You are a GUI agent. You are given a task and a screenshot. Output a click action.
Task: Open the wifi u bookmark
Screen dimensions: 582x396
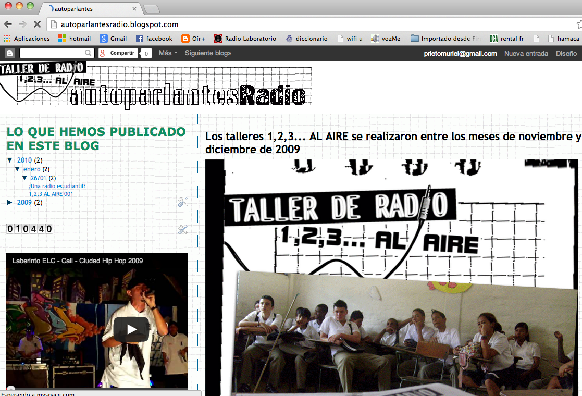(x=350, y=39)
